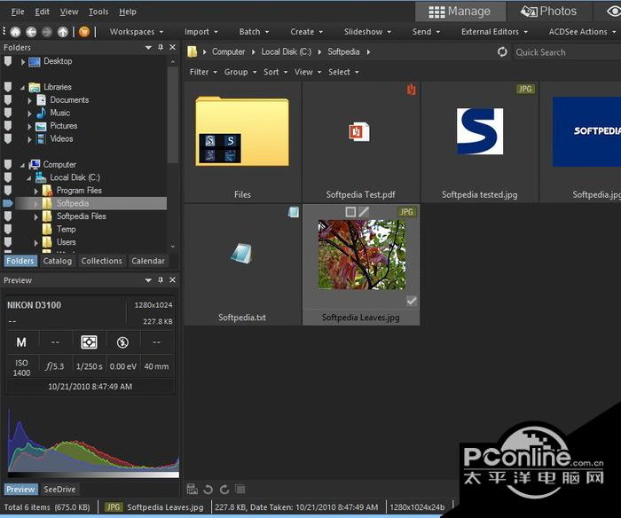Click the breadcrumb folder icon
621x518 pixels.
point(193,51)
